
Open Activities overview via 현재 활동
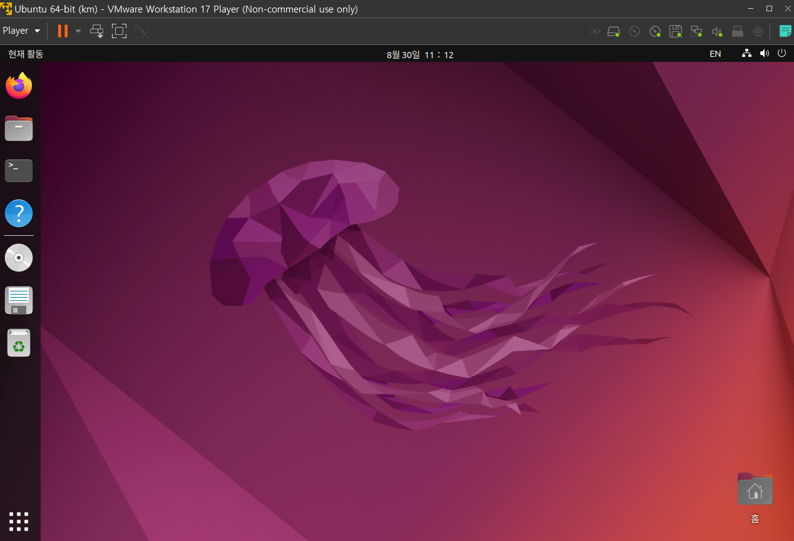click(26, 54)
